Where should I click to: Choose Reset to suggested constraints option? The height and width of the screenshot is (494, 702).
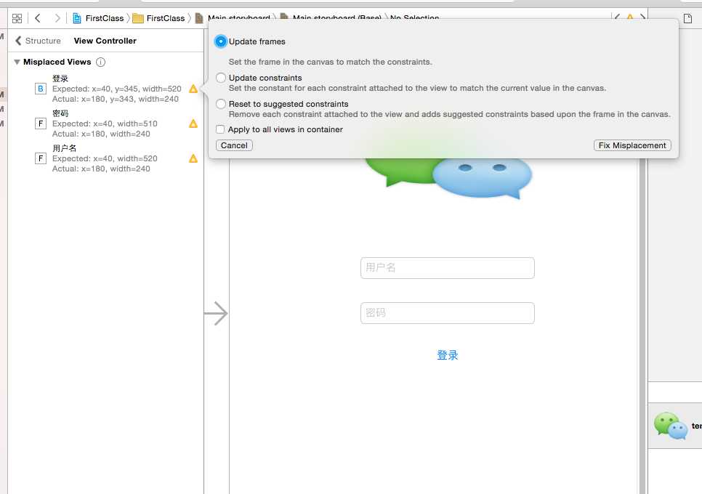[x=221, y=104]
